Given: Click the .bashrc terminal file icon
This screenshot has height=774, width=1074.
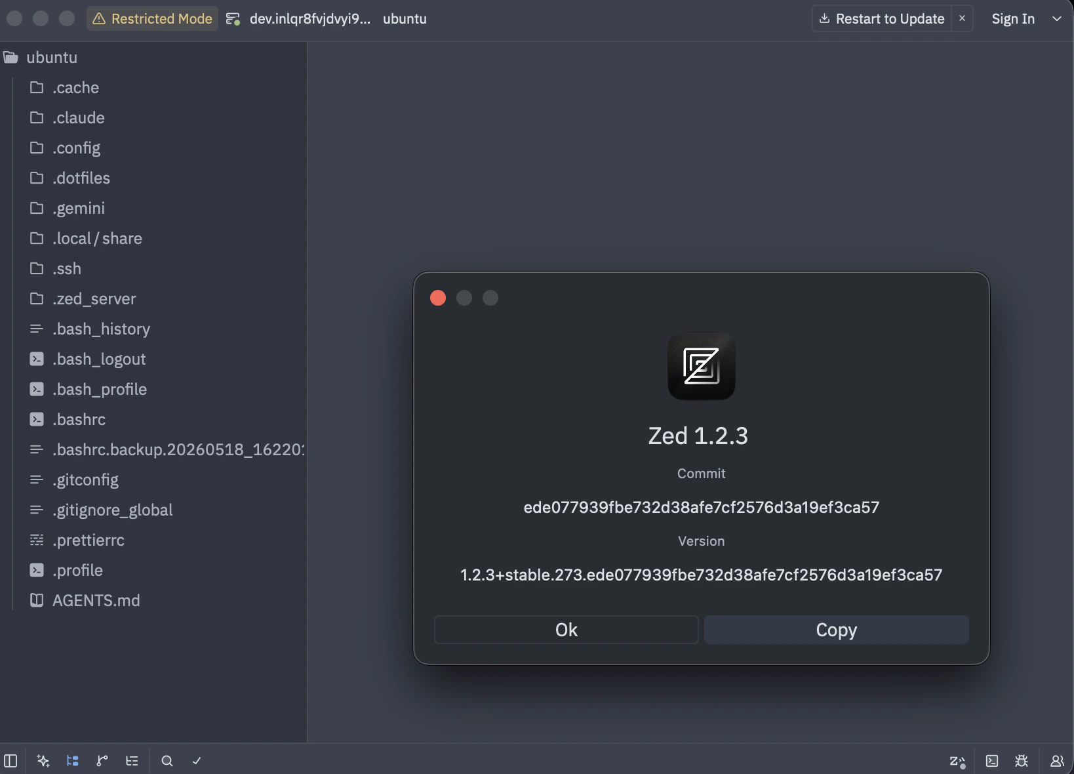Looking at the screenshot, I should 37,419.
